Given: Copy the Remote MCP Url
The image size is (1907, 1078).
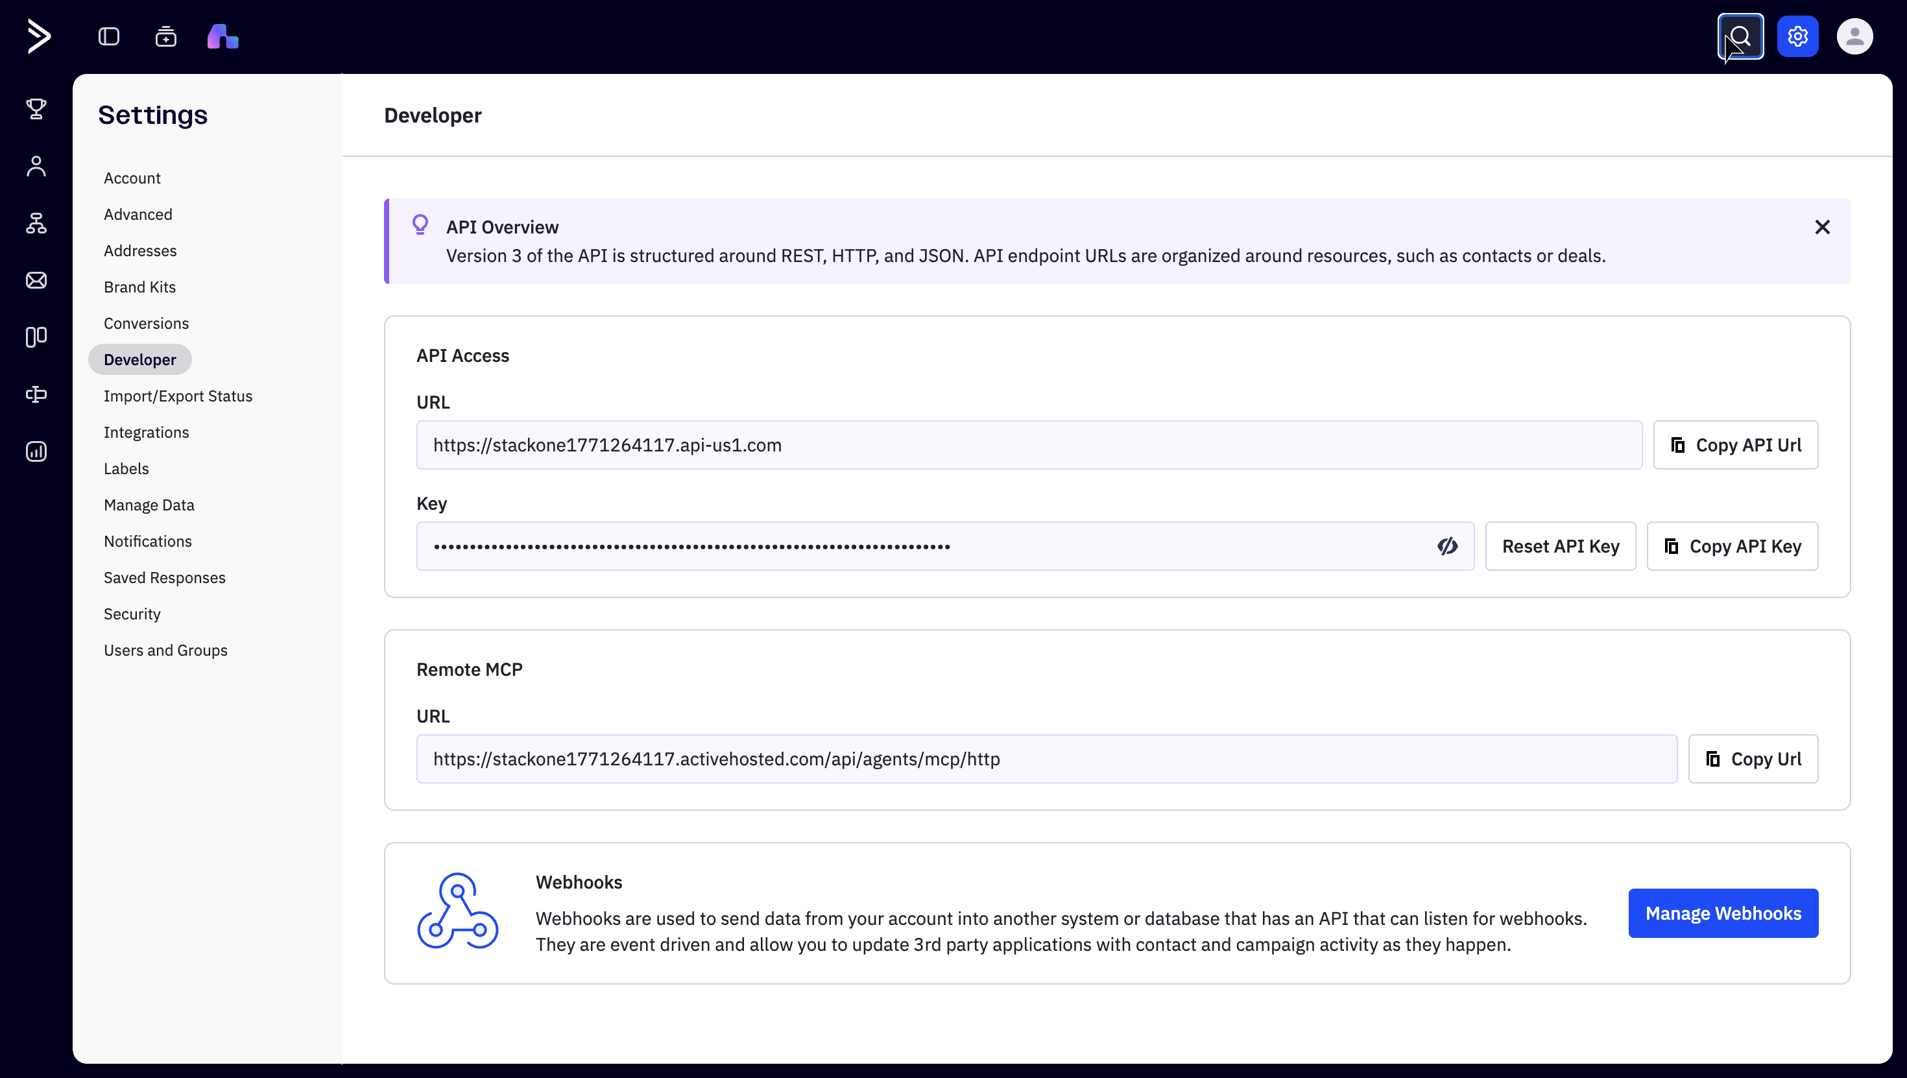Looking at the screenshot, I should point(1753,759).
